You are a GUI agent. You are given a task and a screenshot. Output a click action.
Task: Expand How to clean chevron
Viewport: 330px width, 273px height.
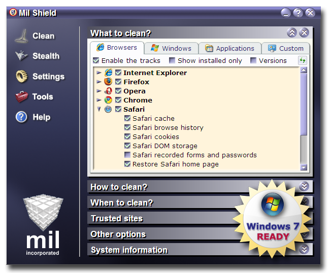(x=304, y=186)
